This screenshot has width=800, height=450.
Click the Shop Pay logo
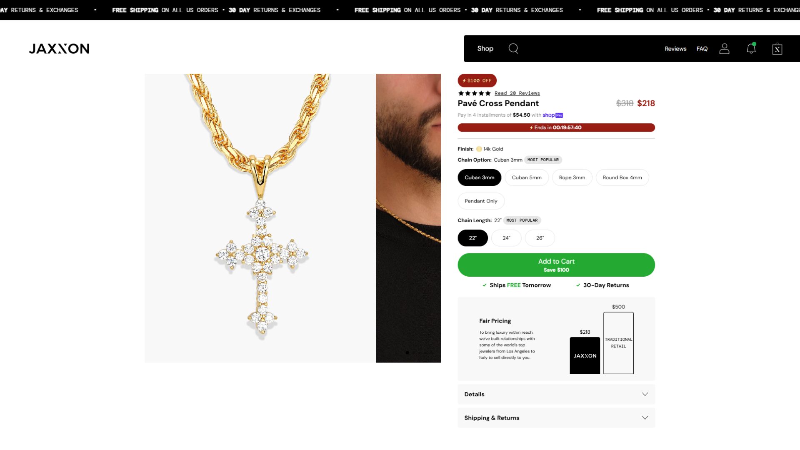552,115
